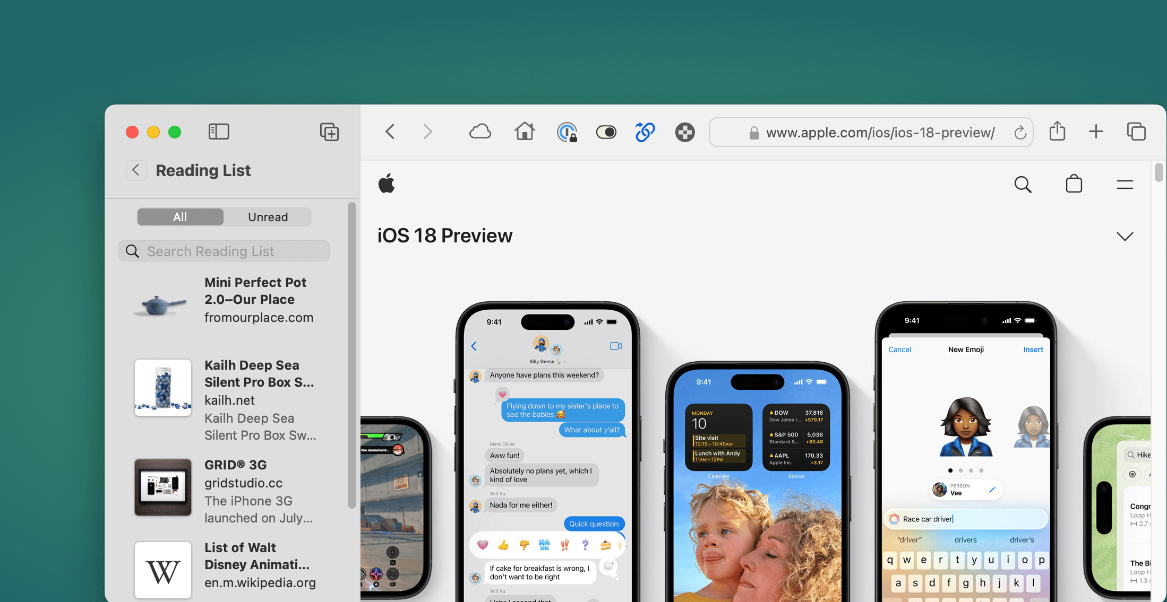Viewport: 1167px width, 602px height.
Task: Click the Race car driver text field
Action: click(x=966, y=519)
